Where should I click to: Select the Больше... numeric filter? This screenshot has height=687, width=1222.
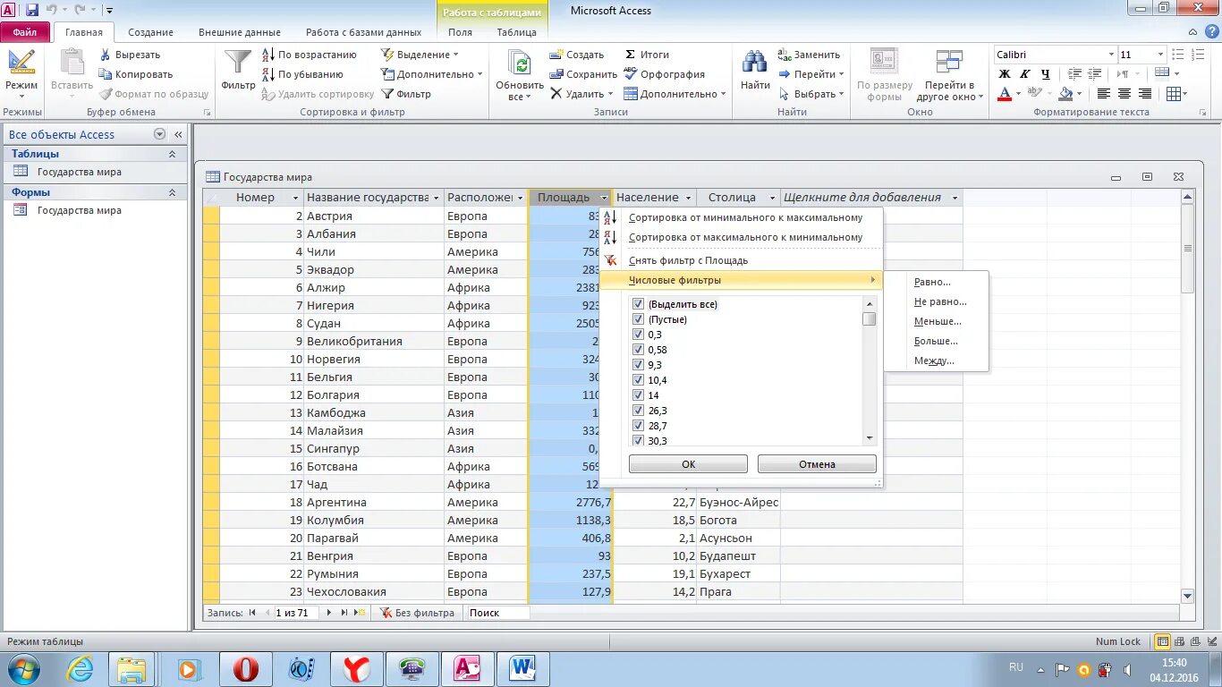pyautogui.click(x=936, y=341)
